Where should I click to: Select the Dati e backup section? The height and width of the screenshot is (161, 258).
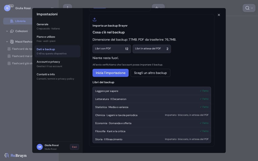click(58, 52)
